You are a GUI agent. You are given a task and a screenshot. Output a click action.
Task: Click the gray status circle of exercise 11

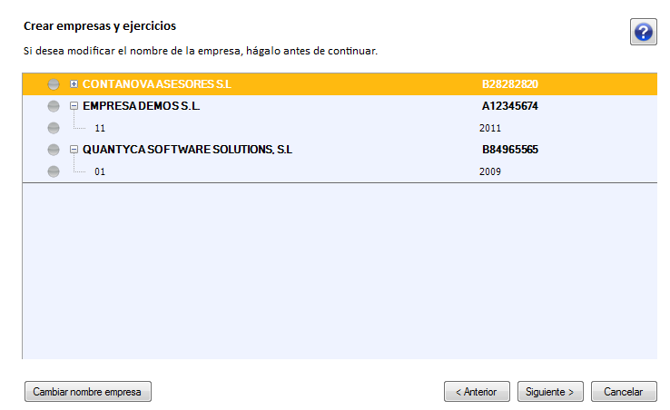click(54, 128)
